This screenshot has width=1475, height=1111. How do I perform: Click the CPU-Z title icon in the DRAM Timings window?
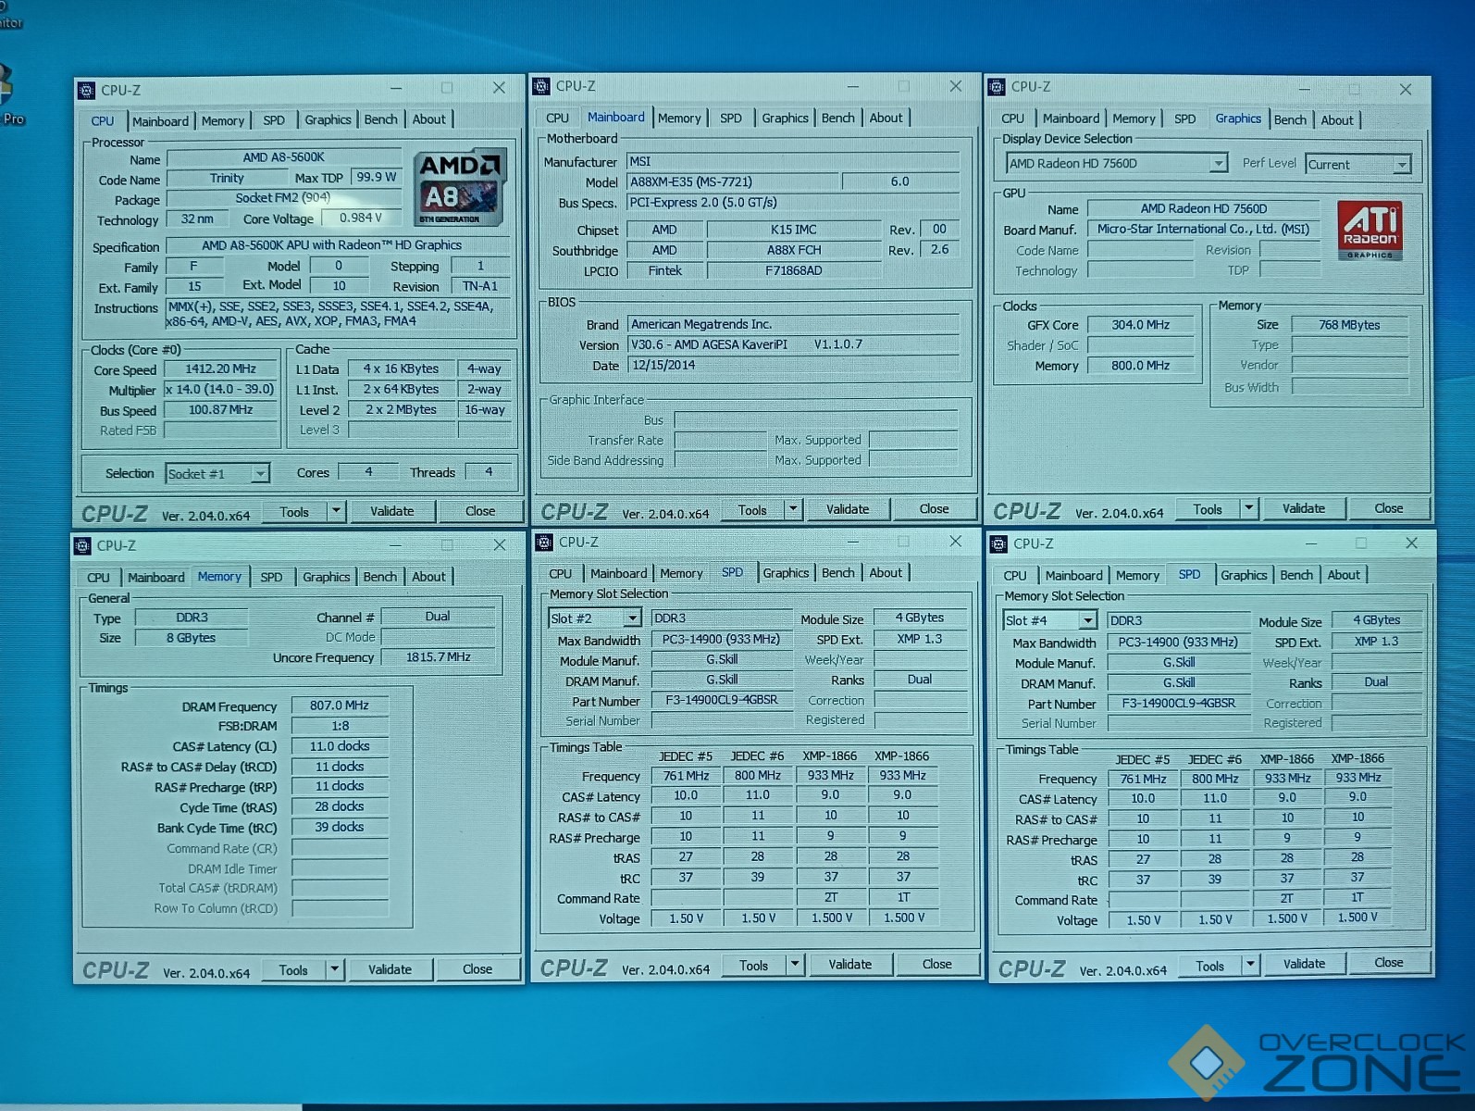coord(82,545)
